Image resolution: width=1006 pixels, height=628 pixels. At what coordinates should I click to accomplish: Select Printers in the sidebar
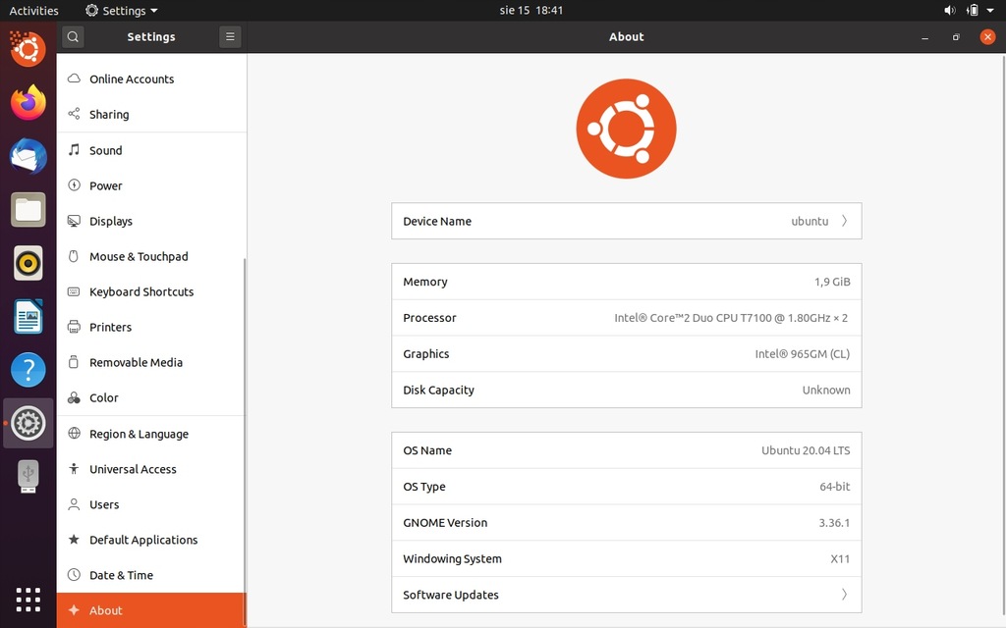click(151, 327)
